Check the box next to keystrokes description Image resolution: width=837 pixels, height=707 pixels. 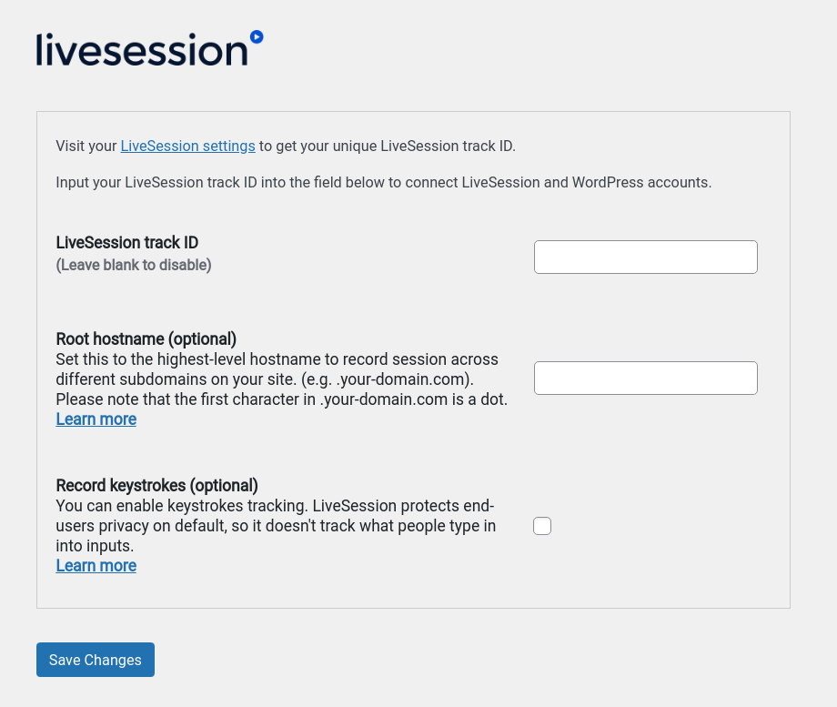click(x=541, y=526)
